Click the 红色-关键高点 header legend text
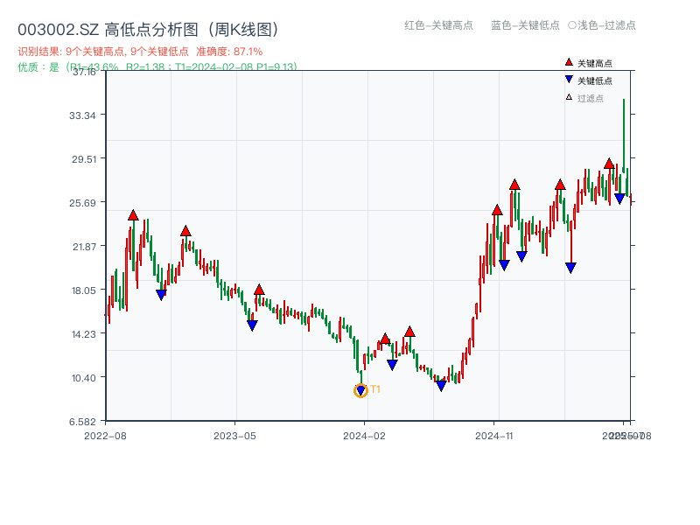Screen dimensions: 700x525 point(439,25)
